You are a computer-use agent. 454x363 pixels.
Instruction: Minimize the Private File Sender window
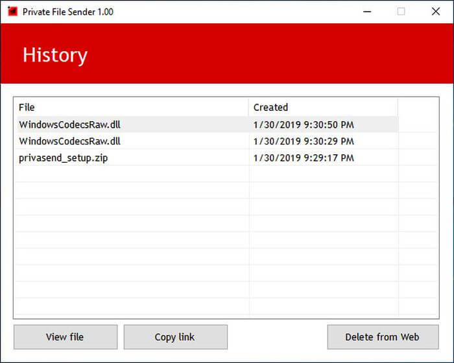point(367,12)
